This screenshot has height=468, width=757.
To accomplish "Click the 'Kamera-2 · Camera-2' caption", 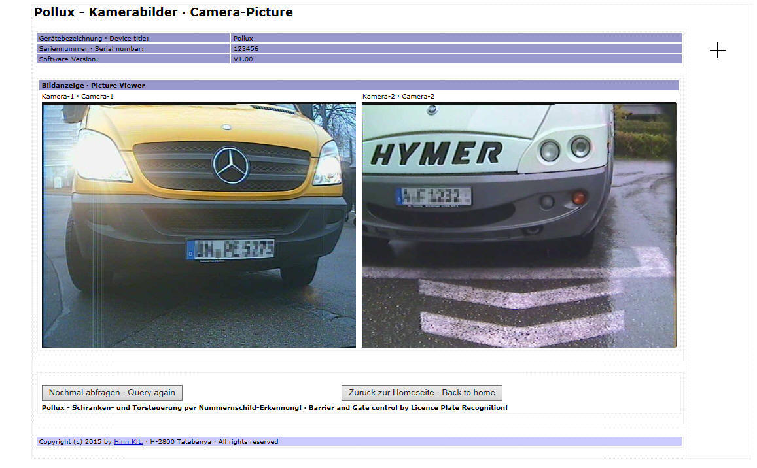I will coord(398,97).
